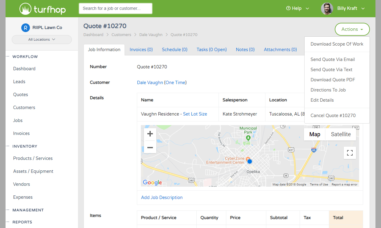Image resolution: width=381 pixels, height=228 pixels.
Task: Click the Set Lot Size link
Action: point(195,114)
